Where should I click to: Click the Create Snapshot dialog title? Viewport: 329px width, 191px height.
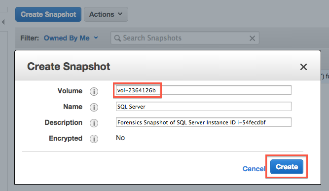click(69, 67)
